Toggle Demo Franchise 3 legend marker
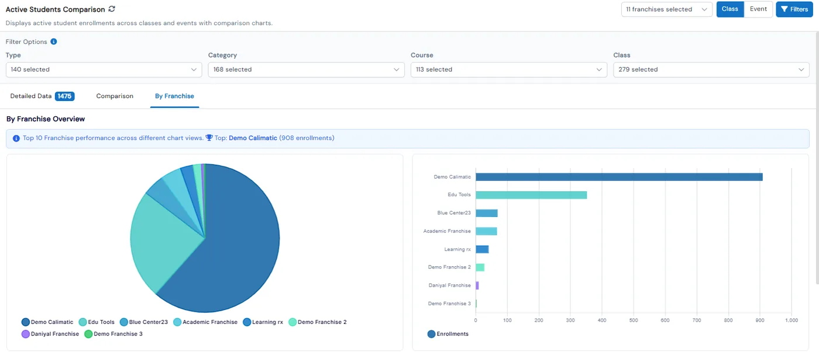 (x=88, y=334)
